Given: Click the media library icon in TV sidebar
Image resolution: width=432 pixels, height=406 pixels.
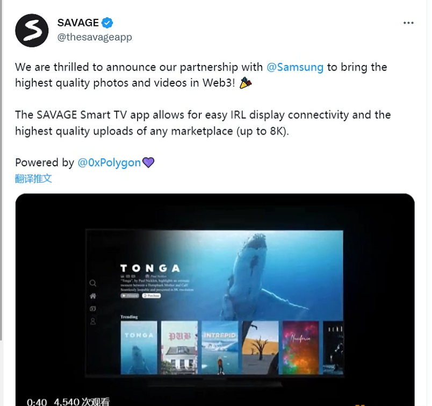Looking at the screenshot, I should click(x=93, y=309).
